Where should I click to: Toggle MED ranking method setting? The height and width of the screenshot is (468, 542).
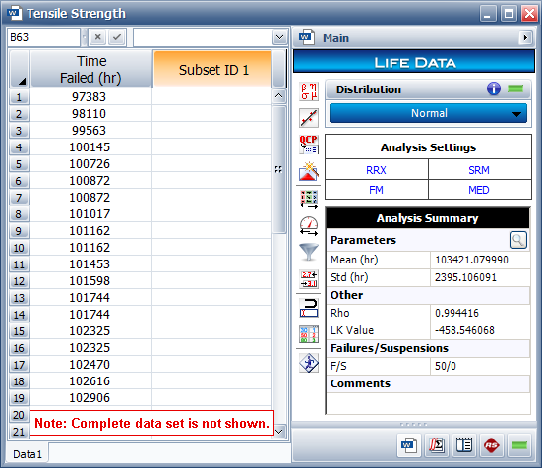coord(479,190)
